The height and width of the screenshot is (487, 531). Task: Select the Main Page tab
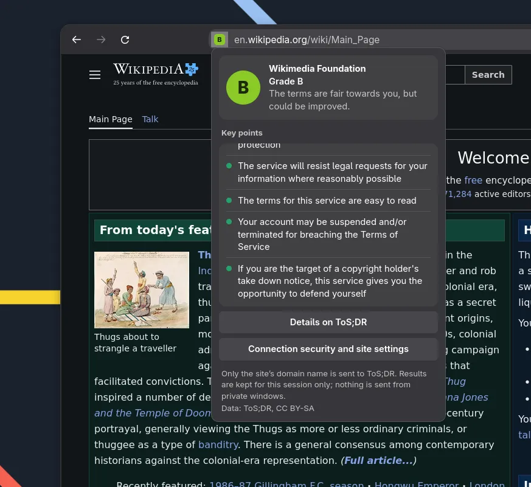(111, 119)
